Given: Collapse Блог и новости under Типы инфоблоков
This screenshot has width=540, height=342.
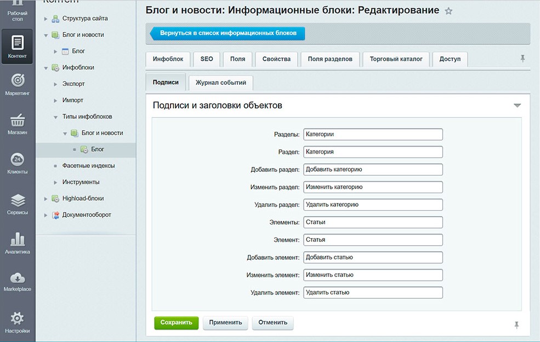Looking at the screenshot, I should [x=65, y=134].
